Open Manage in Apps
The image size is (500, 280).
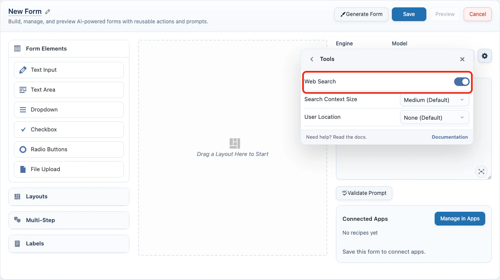460,219
